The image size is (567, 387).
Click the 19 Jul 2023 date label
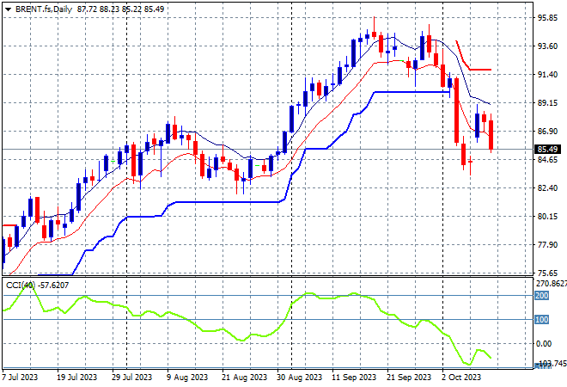click(76, 378)
